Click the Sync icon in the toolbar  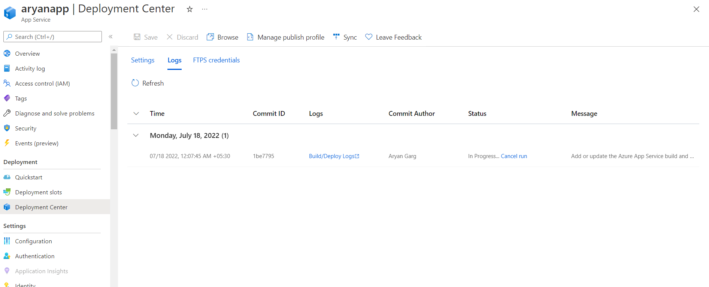[x=336, y=37]
